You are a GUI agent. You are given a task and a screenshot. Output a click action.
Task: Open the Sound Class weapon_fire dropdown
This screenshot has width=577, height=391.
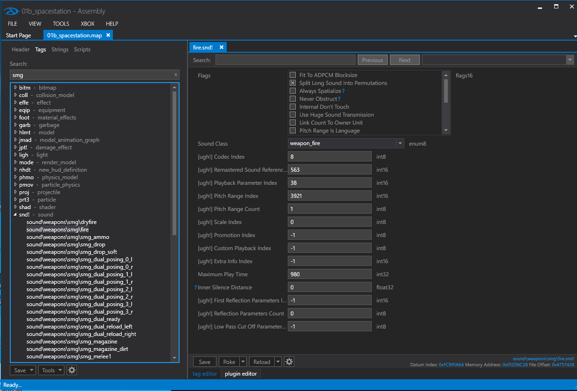coord(400,143)
